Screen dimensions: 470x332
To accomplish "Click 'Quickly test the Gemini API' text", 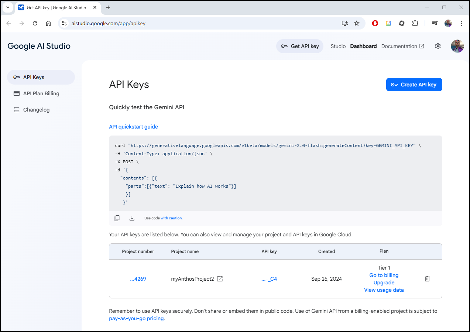I will coord(147,107).
